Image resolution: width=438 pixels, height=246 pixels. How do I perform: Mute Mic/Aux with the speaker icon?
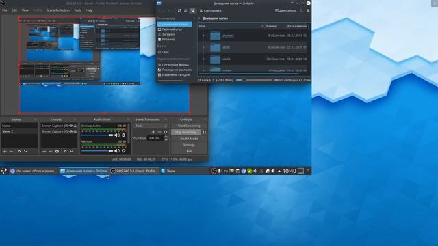click(x=117, y=151)
